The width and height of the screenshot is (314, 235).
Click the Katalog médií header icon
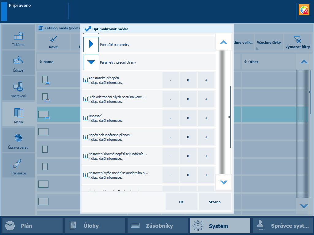41,28
